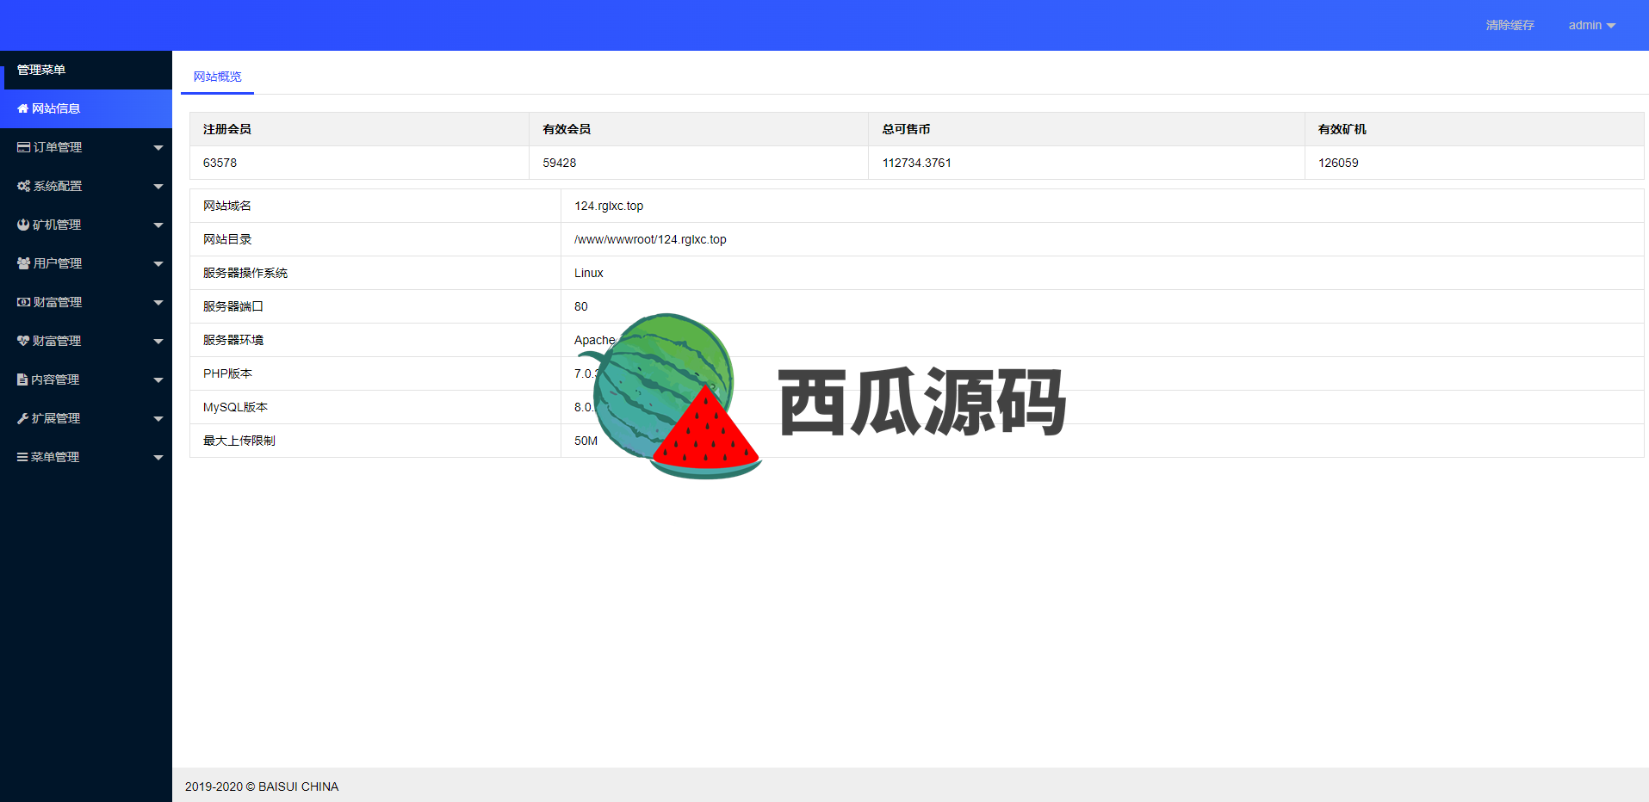Screen dimensions: 1649x802
Task: Expand the 订单管理 submenu arrow
Action: point(158,148)
